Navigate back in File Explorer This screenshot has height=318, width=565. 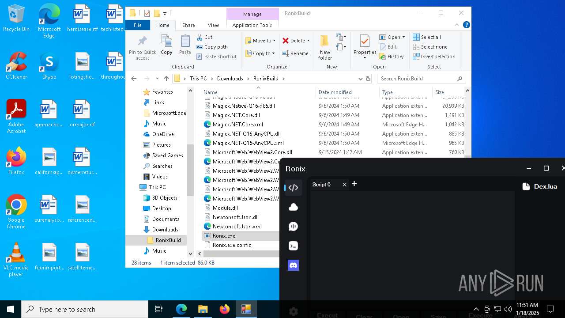(x=134, y=79)
